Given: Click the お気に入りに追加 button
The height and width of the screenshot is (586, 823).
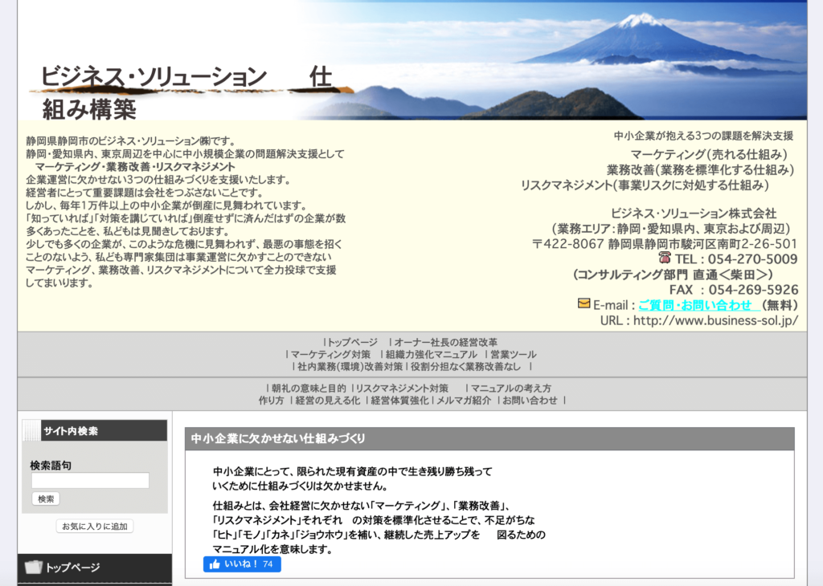Looking at the screenshot, I should (95, 527).
